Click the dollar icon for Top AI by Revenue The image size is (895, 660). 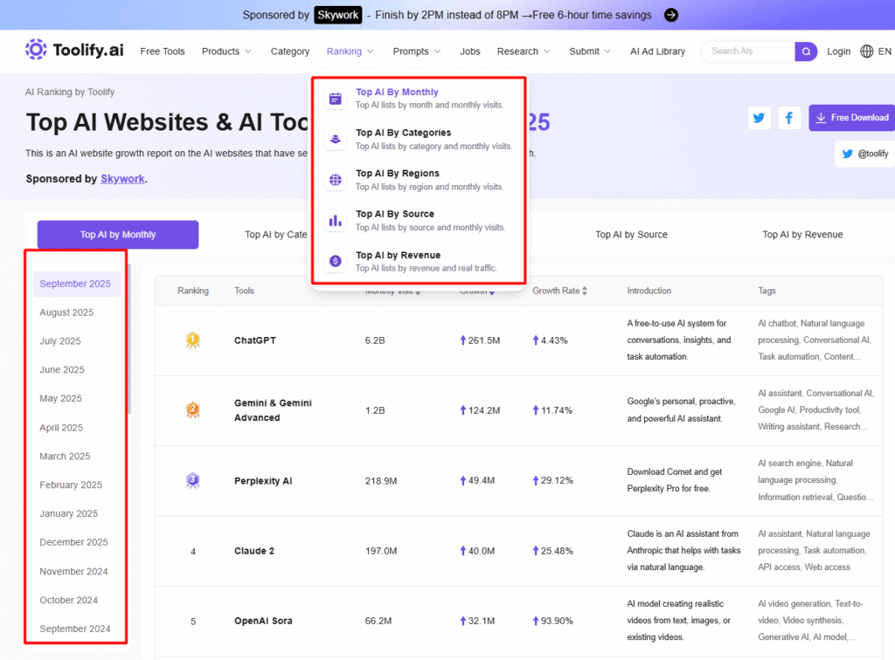coord(335,261)
